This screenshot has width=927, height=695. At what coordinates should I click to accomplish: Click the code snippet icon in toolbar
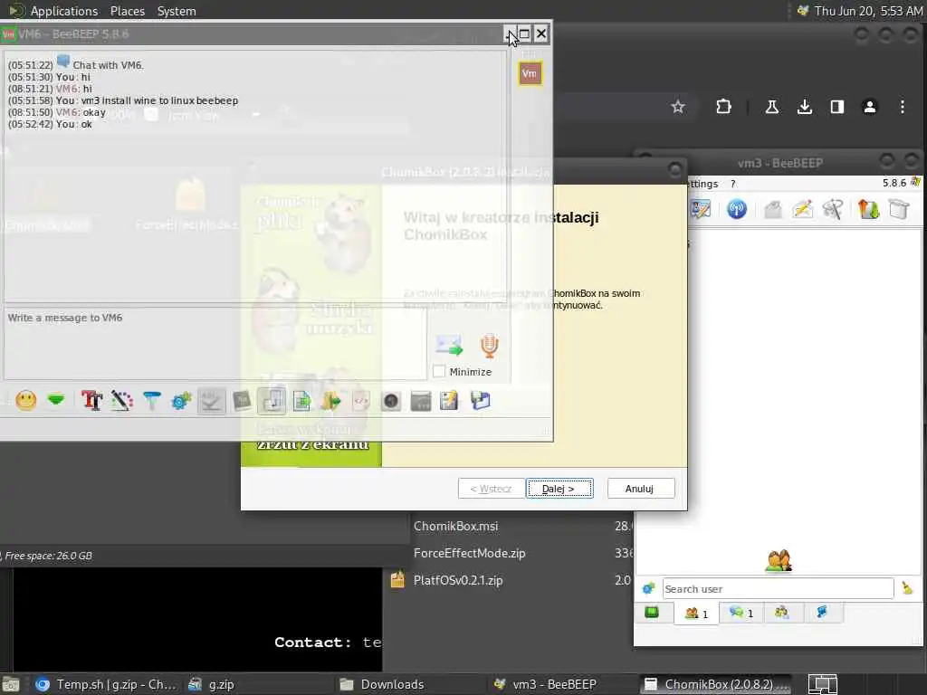point(361,401)
